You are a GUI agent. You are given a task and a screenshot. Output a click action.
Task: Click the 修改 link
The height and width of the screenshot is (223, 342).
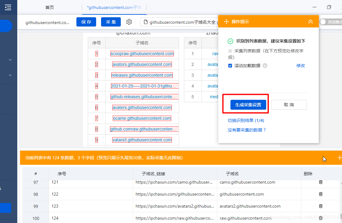pos(300,66)
